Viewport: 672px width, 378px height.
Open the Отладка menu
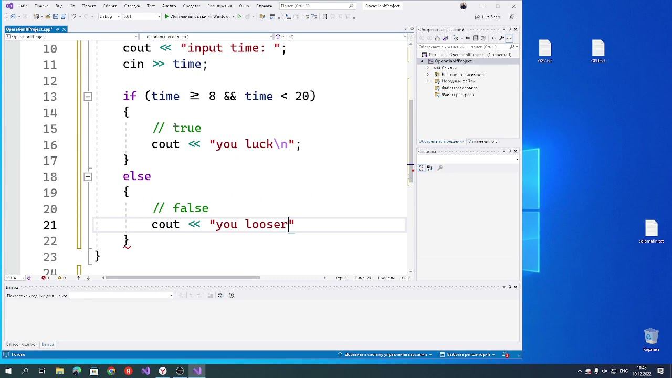132,6
